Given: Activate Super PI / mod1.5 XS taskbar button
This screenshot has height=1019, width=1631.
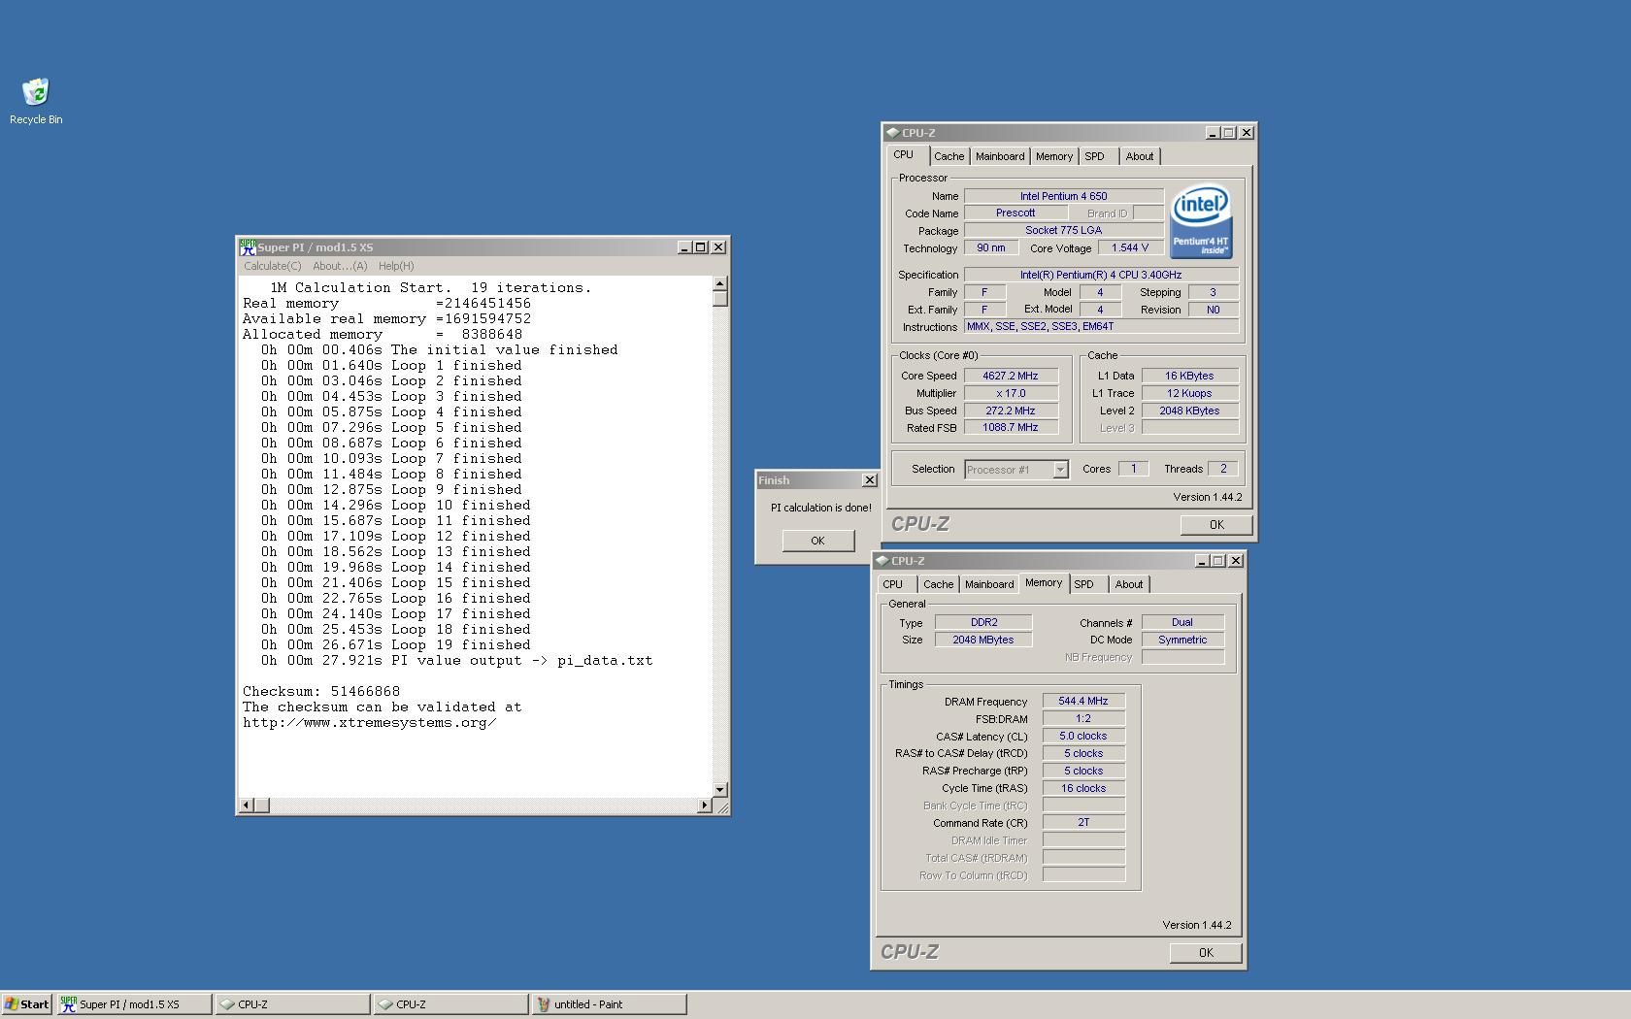Looking at the screenshot, I should [x=134, y=1004].
